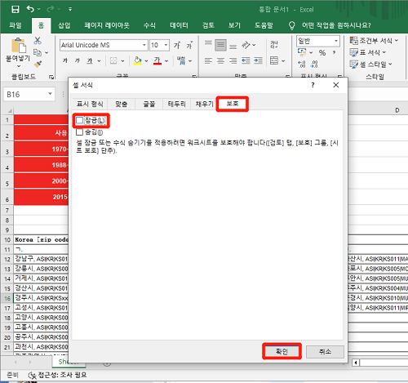Click the Borders grid icon
Viewport: 408px width, 383px height.
pos(113,60)
